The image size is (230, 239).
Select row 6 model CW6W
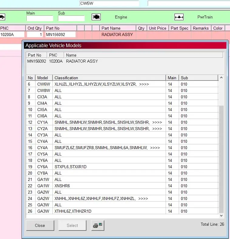pos(122,84)
